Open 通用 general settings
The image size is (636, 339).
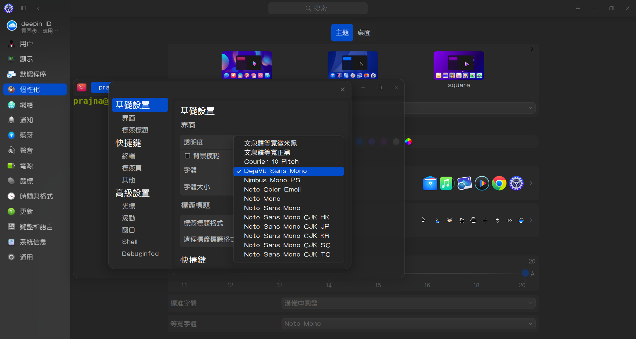[35, 257]
